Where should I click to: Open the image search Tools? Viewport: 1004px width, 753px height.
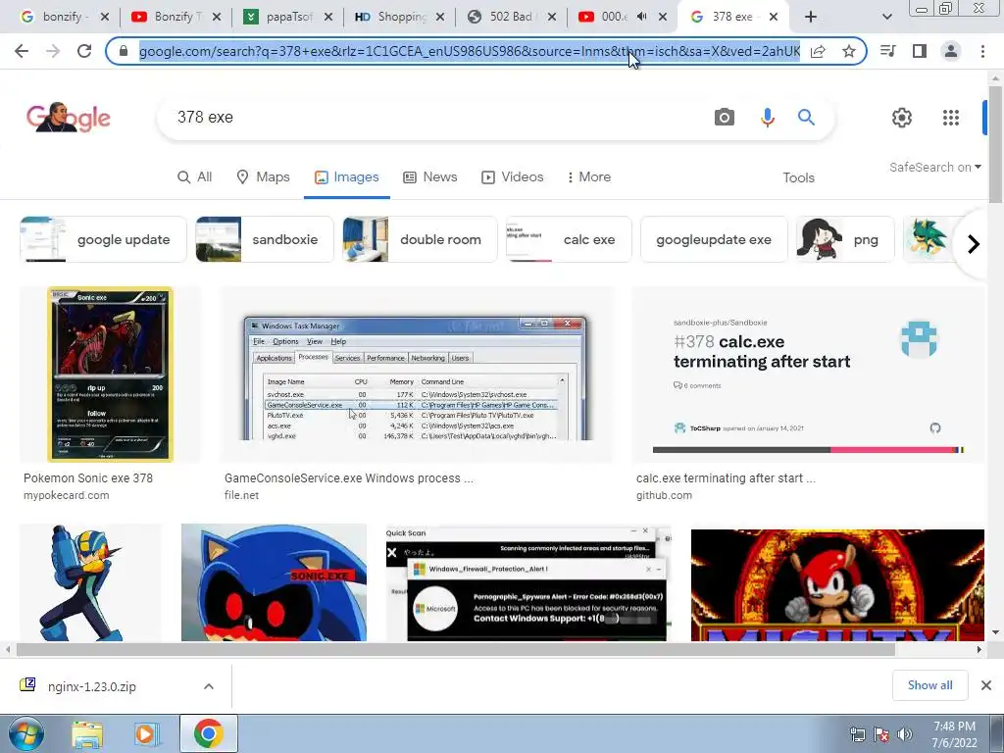798,177
